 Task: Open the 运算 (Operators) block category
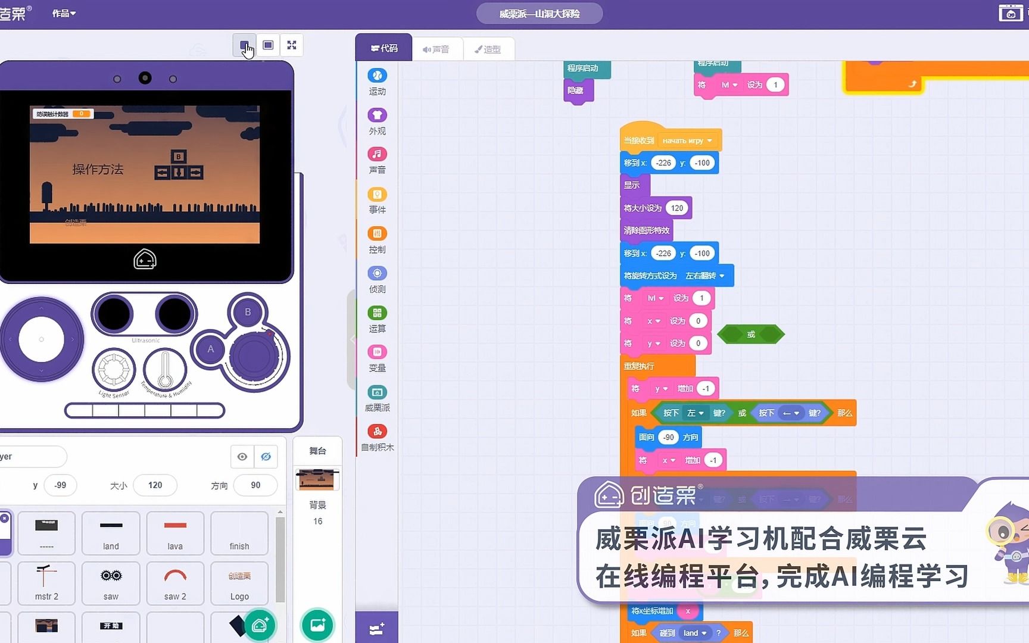click(377, 319)
